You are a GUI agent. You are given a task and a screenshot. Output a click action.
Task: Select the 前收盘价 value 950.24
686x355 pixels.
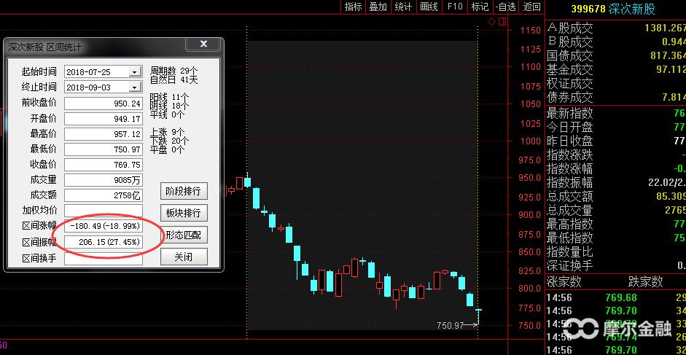click(x=104, y=104)
